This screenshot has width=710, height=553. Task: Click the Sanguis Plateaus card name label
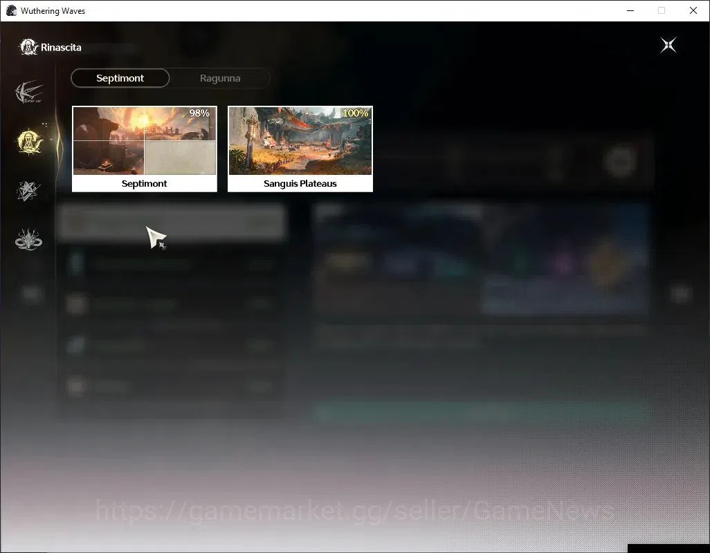coord(300,184)
